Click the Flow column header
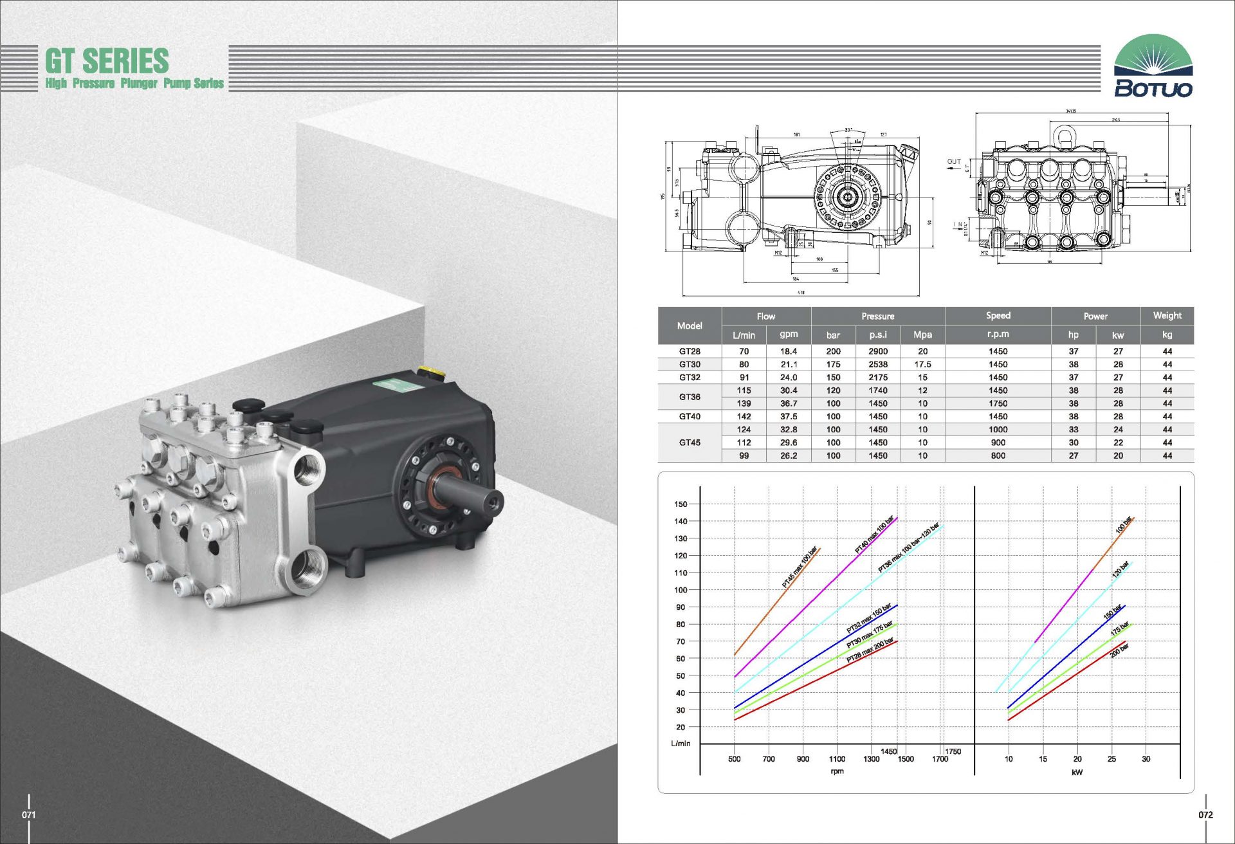 [765, 316]
